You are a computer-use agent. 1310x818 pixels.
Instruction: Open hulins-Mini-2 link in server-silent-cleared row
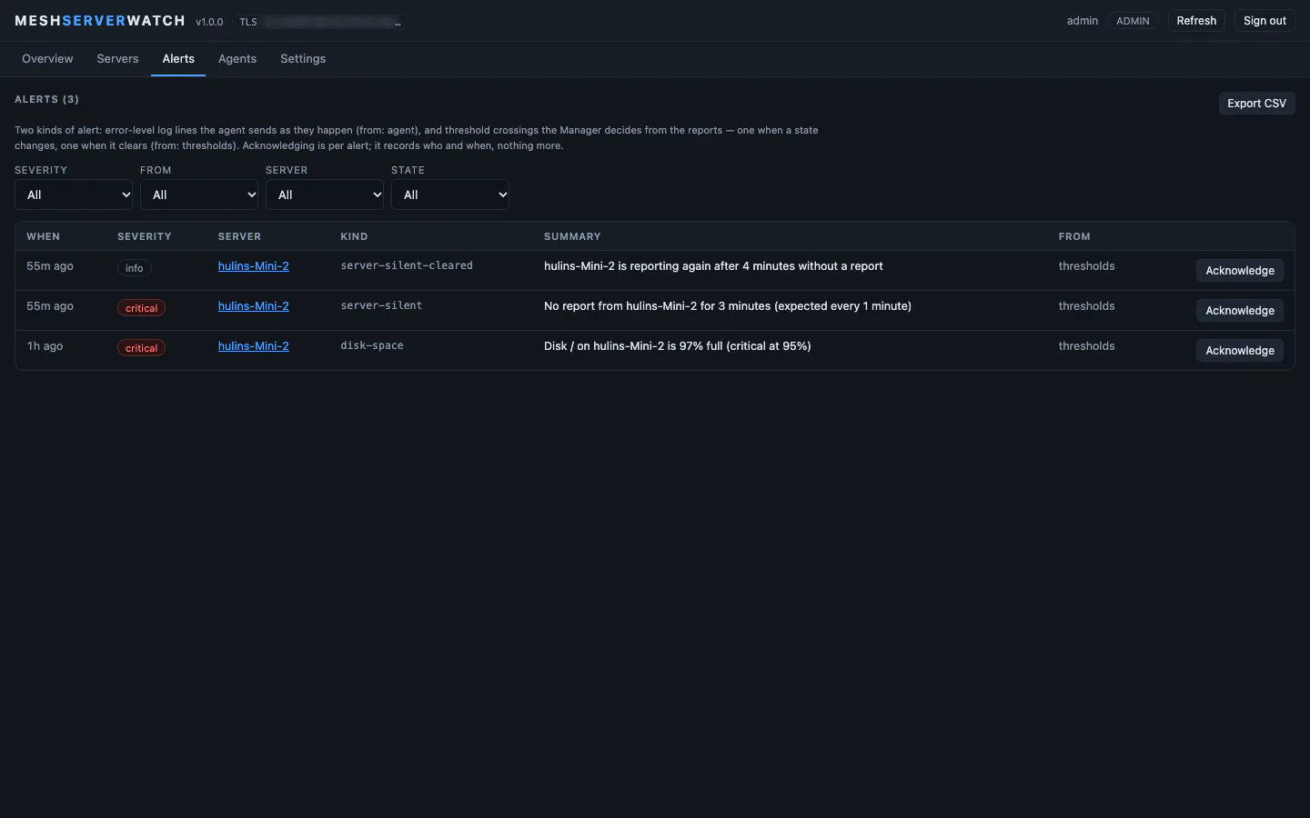(x=254, y=266)
